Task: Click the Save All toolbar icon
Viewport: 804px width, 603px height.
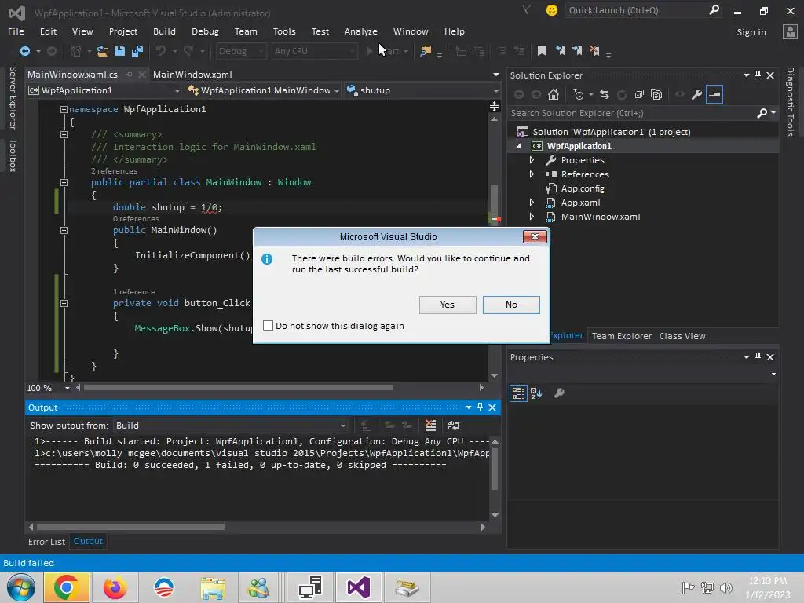Action: tap(137, 51)
